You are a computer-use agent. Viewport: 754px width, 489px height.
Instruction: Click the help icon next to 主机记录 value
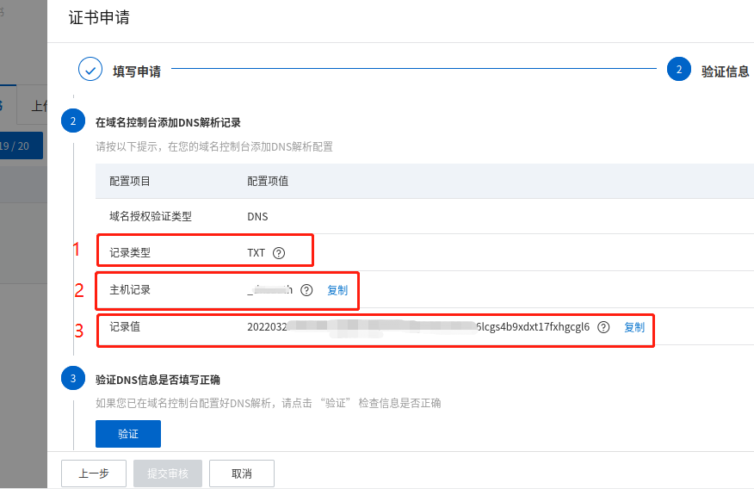[306, 290]
